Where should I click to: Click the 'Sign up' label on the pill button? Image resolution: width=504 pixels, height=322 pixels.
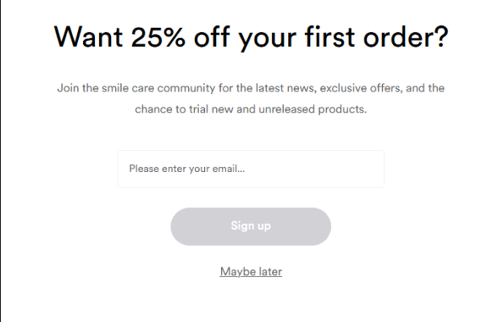(250, 226)
